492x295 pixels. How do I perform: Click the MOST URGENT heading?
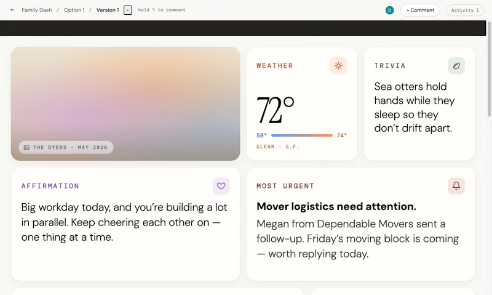(x=285, y=186)
